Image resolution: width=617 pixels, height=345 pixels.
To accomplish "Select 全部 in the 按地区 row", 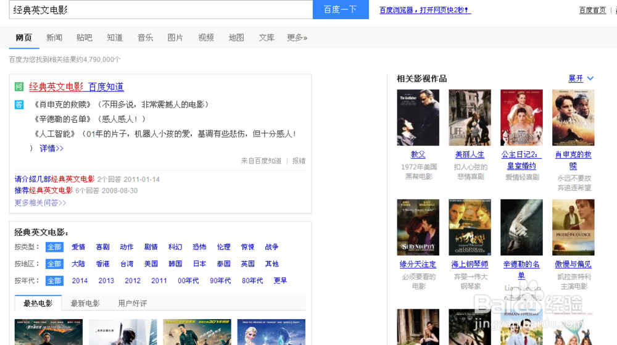I will point(54,264).
